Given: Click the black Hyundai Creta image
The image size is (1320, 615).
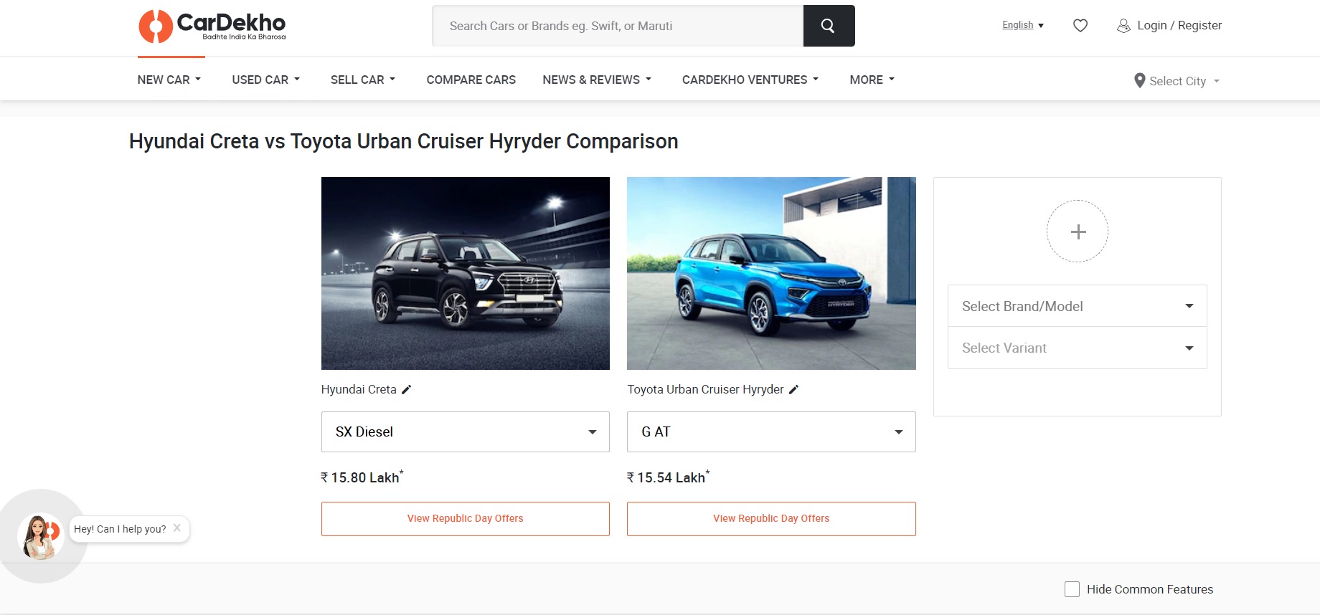Looking at the screenshot, I should pyautogui.click(x=466, y=273).
